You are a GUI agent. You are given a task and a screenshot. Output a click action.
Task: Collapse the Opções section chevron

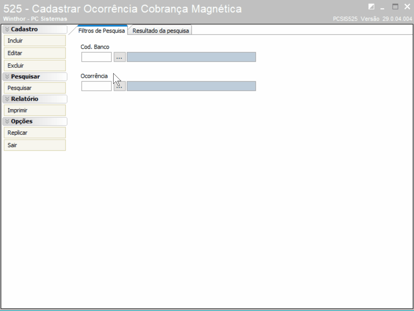(x=7, y=121)
